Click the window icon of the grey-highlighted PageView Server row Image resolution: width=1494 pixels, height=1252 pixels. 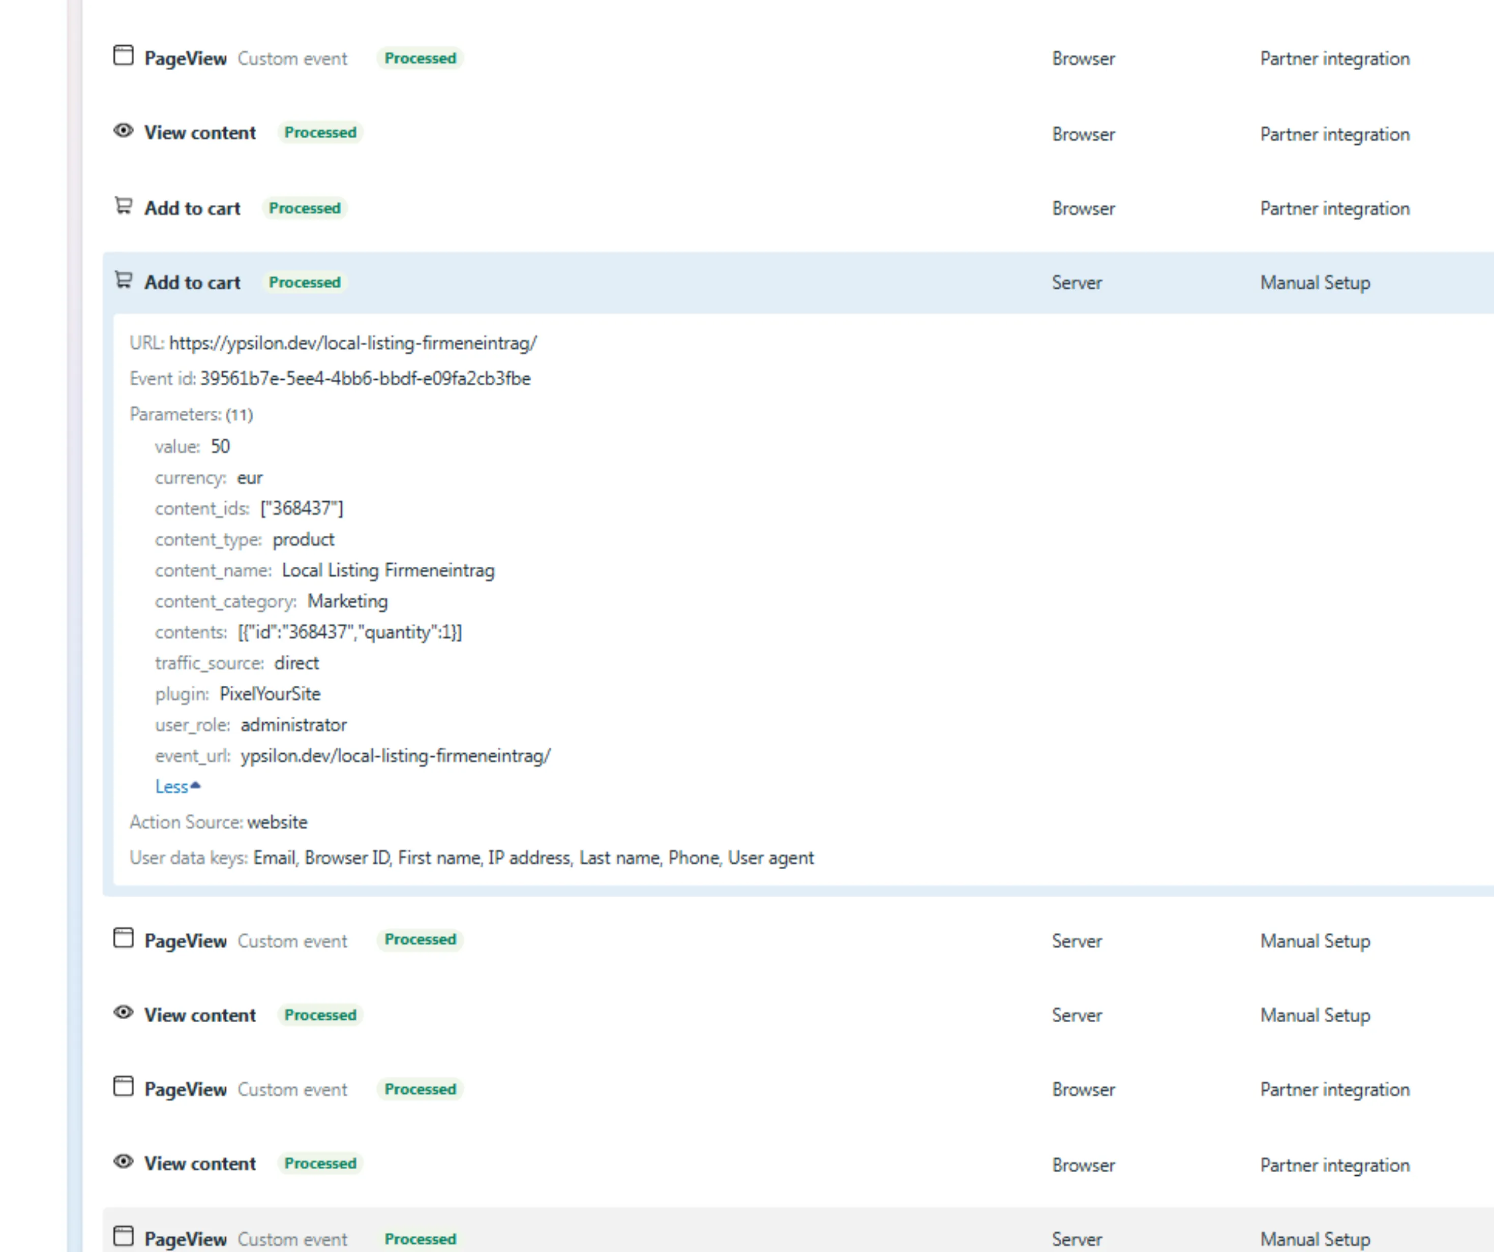[x=123, y=1236]
